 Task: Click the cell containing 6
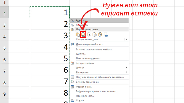point(50,70)
